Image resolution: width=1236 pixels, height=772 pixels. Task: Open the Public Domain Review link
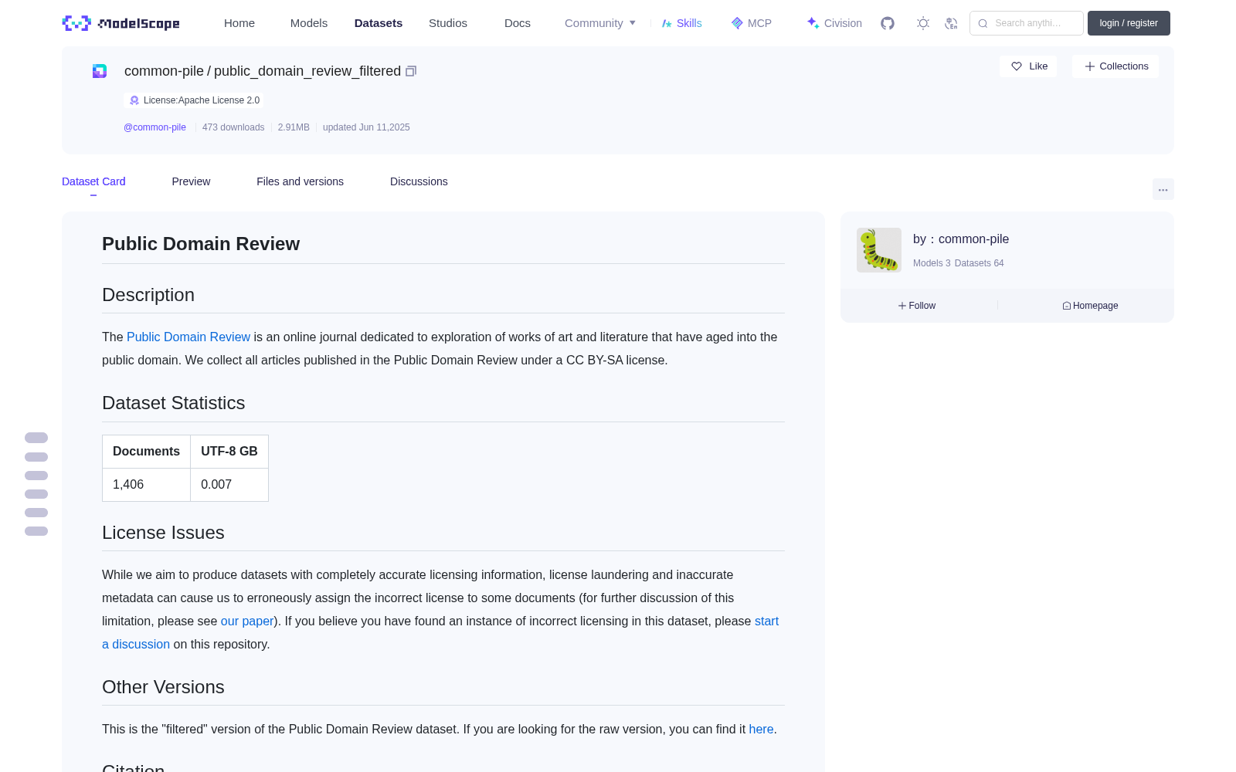pos(188,337)
